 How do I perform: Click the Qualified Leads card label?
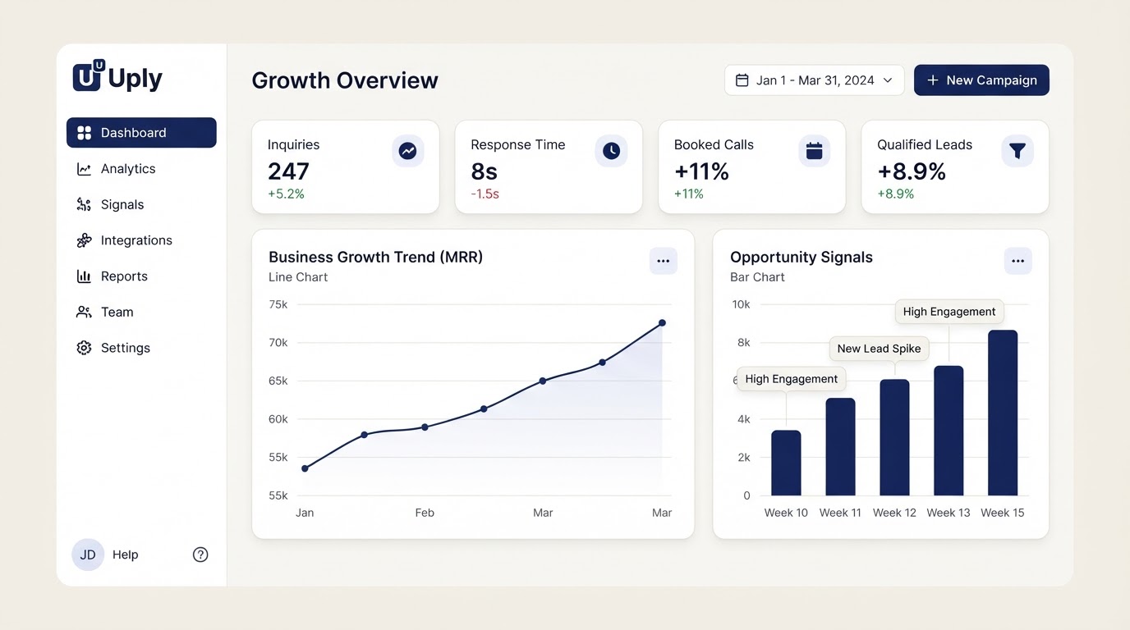pyautogui.click(x=925, y=144)
